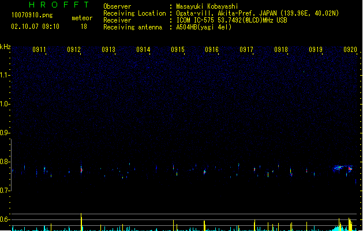Click the 0915 time marker

[x=178, y=49]
